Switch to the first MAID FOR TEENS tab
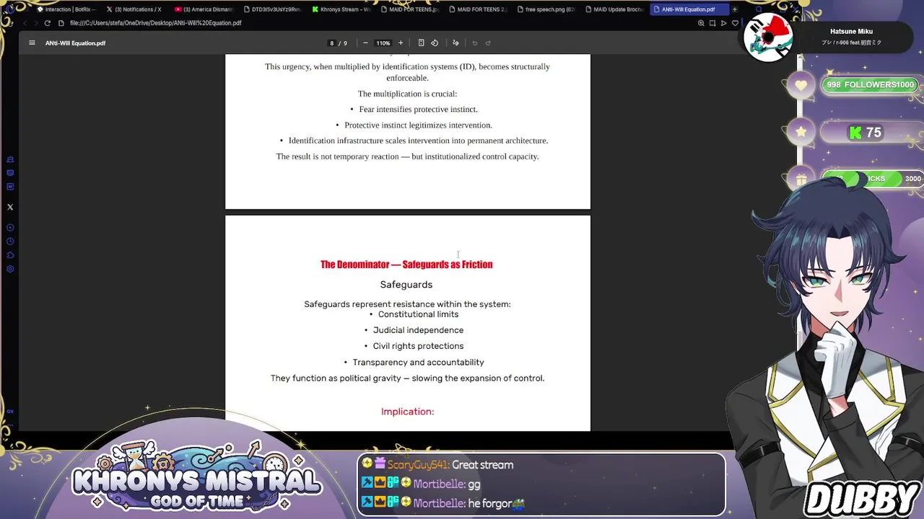The width and height of the screenshot is (924, 519). pyautogui.click(x=409, y=9)
